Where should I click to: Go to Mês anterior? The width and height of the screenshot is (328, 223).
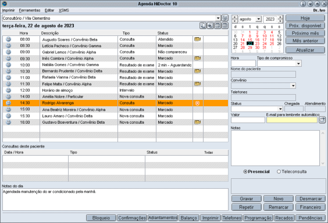point(305,41)
